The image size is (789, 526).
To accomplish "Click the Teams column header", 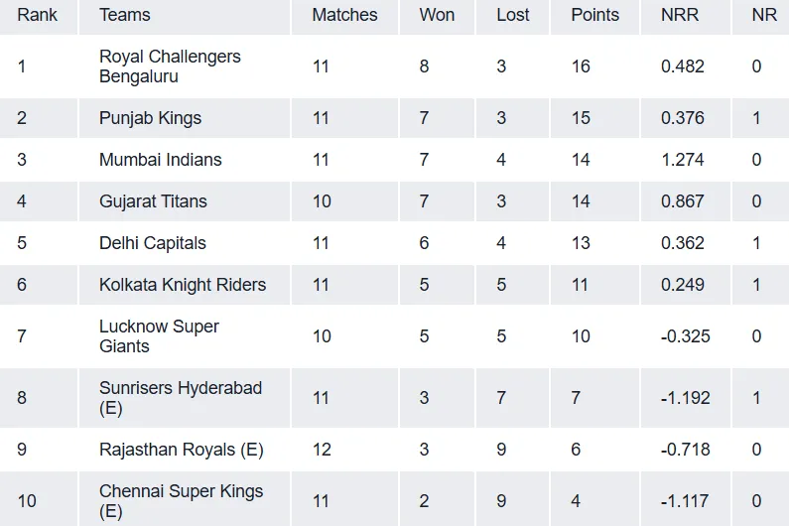I will pyautogui.click(x=125, y=15).
